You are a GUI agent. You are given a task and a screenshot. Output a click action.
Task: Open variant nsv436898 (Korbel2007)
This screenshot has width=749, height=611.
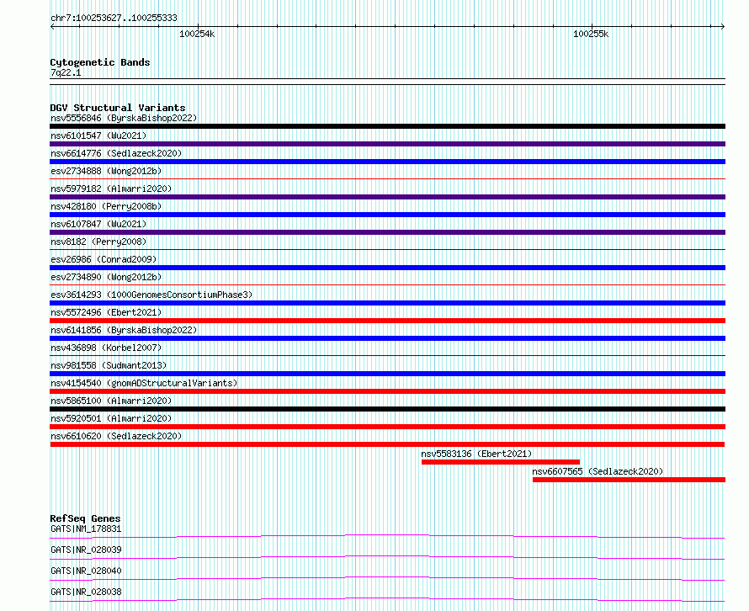tap(106, 348)
